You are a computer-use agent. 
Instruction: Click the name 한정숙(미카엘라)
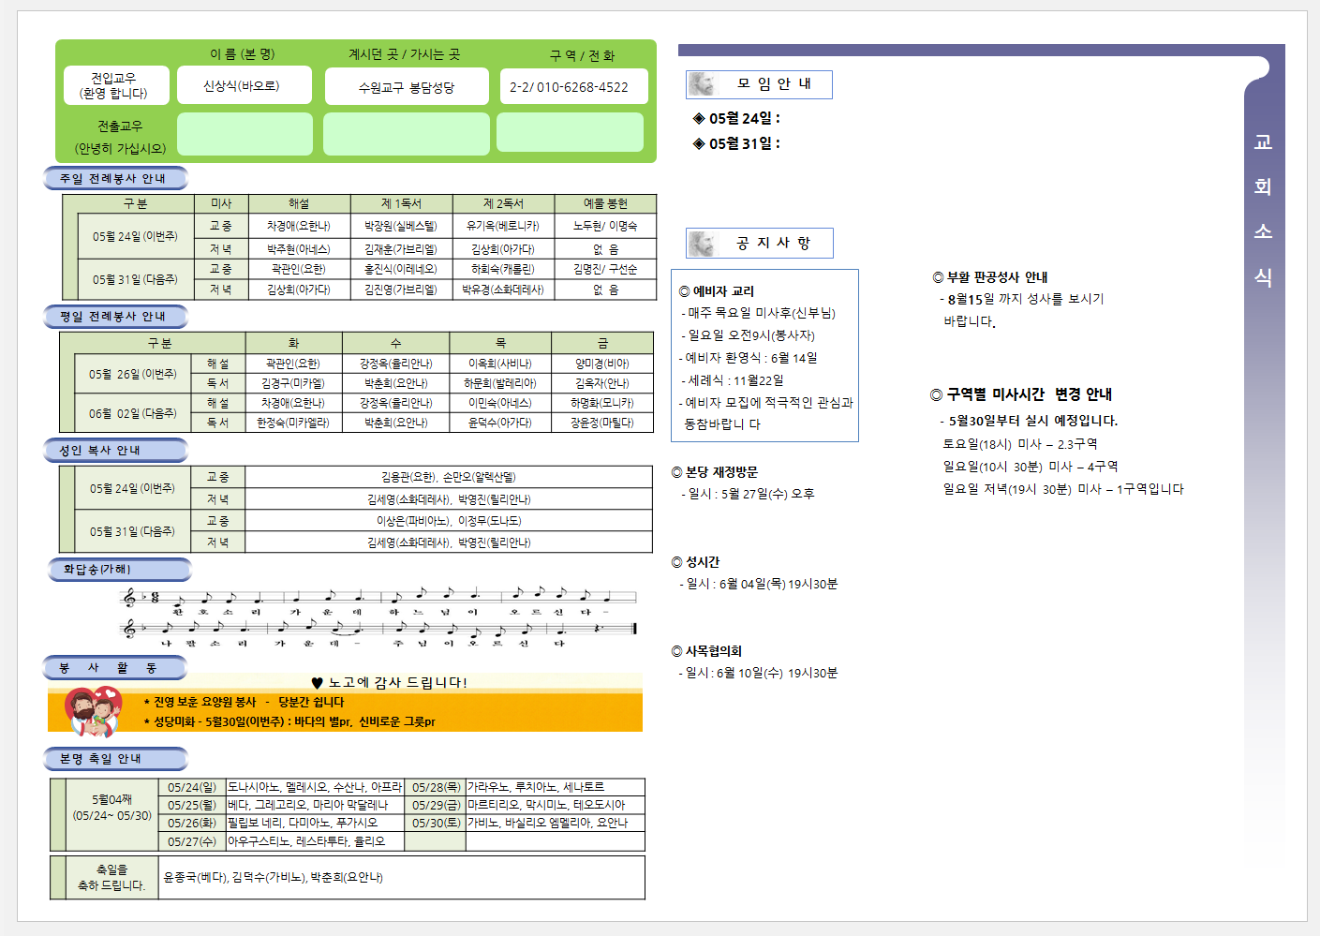click(x=293, y=423)
